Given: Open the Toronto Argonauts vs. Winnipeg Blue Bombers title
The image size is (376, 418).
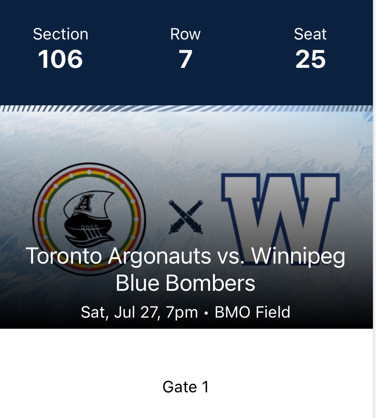Looking at the screenshot, I should (186, 269).
